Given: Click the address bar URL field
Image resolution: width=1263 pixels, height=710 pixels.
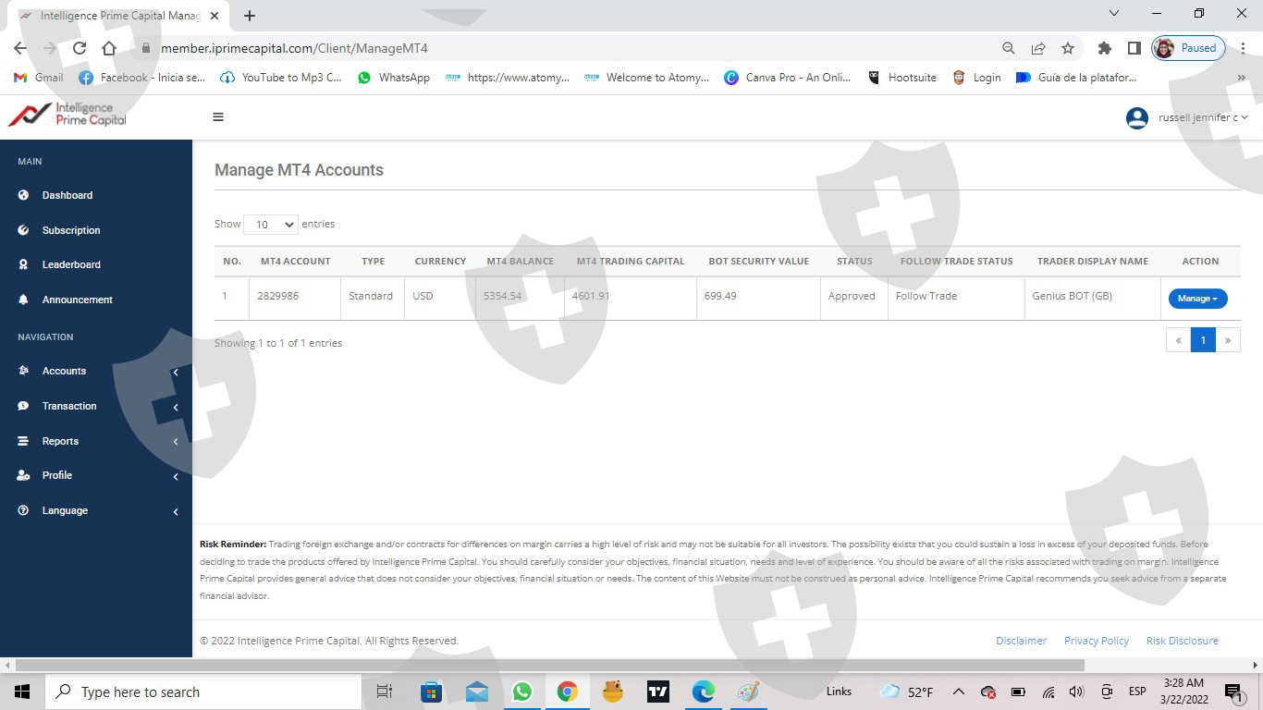Looking at the screenshot, I should coord(564,48).
